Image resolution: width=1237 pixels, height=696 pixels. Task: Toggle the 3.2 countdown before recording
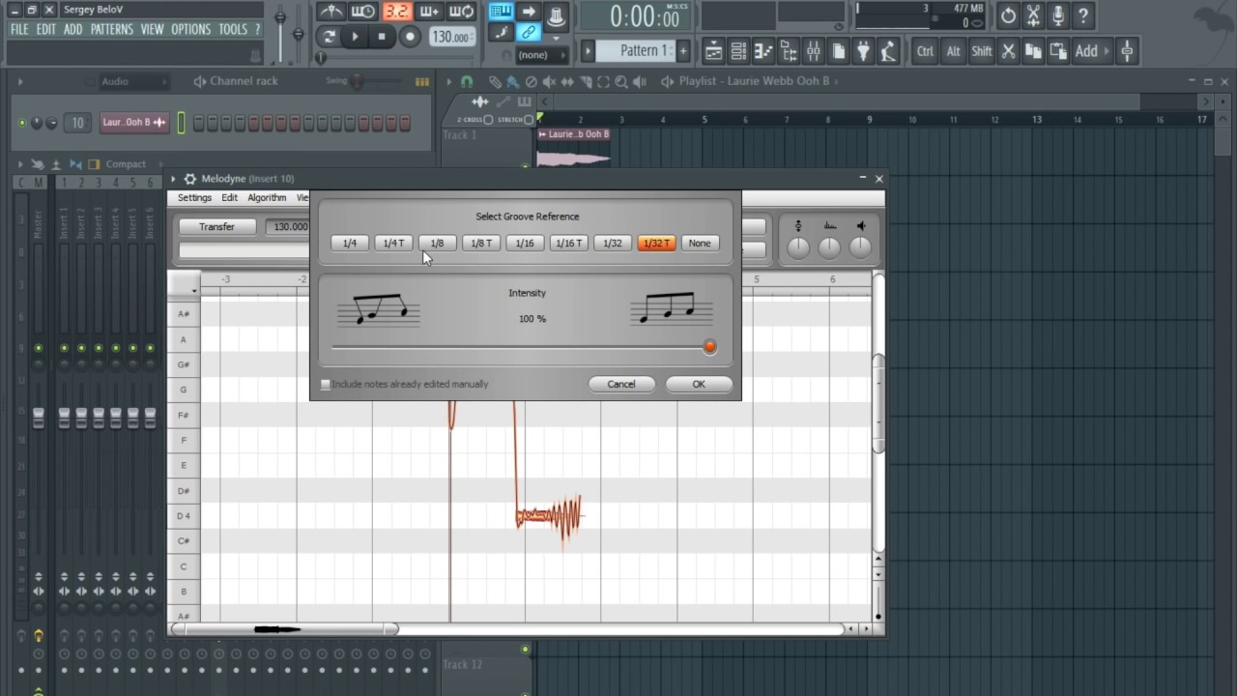396,12
